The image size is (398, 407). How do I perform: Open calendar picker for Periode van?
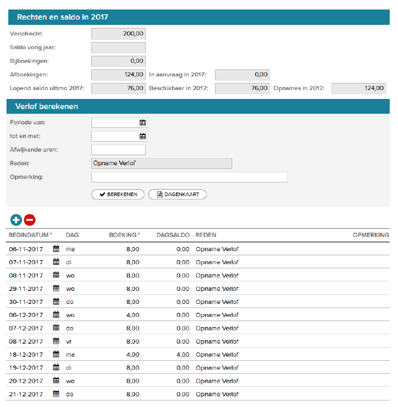coord(142,123)
